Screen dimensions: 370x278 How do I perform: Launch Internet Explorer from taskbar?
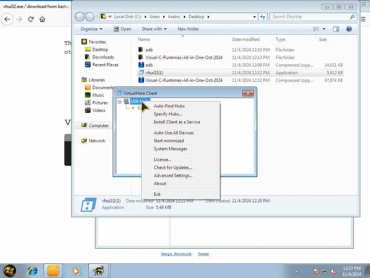32,271
